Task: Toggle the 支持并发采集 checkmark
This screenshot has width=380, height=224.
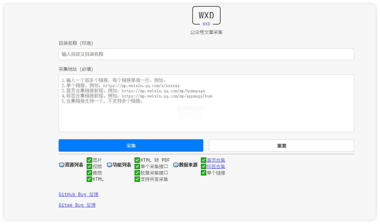Action: click(137, 179)
